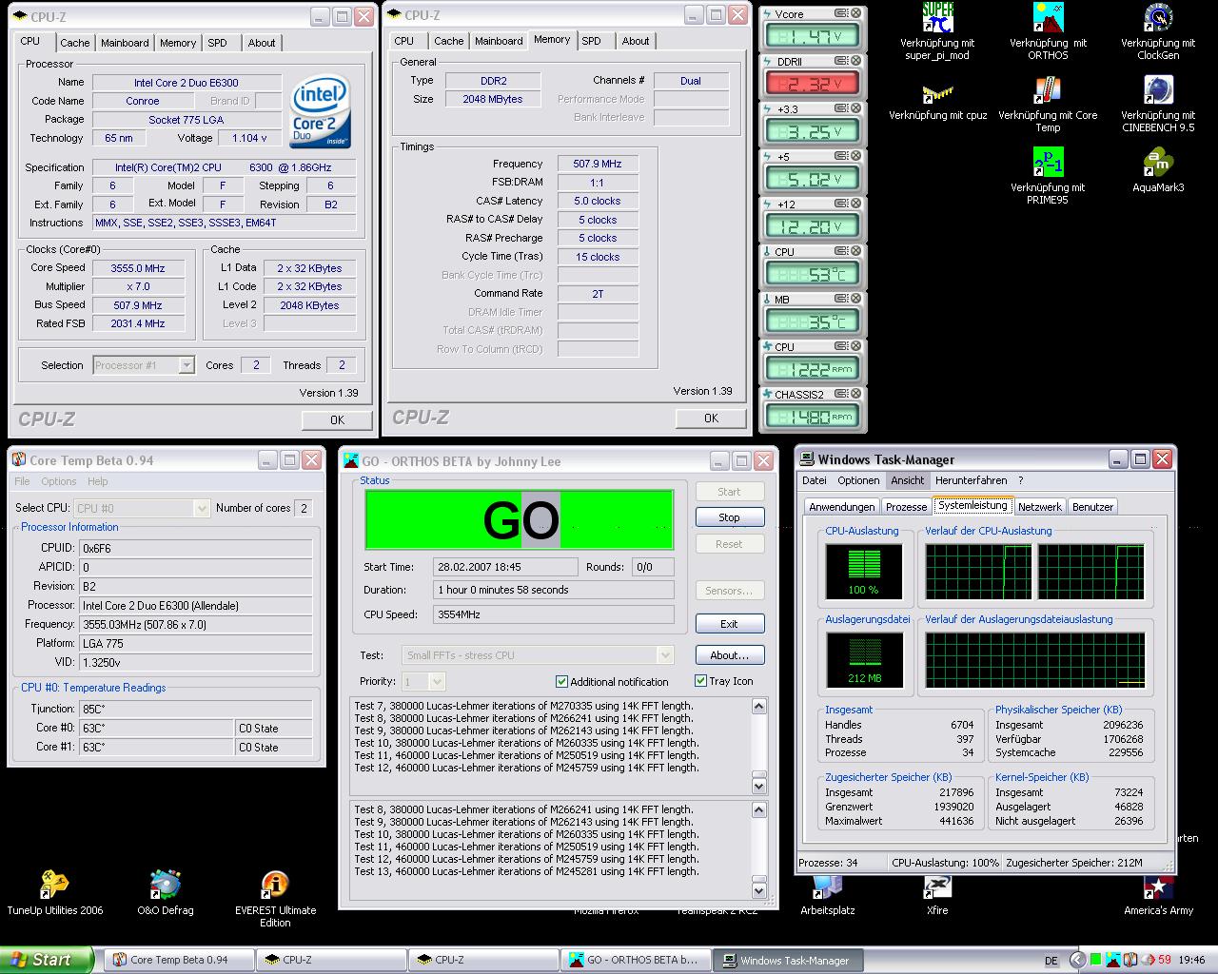Viewport: 1218px width, 974px height.
Task: Open settings icon on CHASSIS2 fan gadget
Action: click(x=841, y=394)
